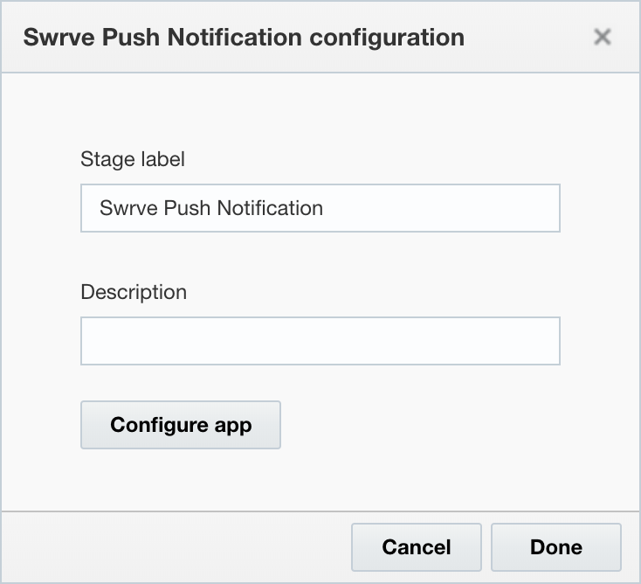Viewport: 641px width, 584px height.
Task: Edit the stage label value box
Action: tap(320, 208)
